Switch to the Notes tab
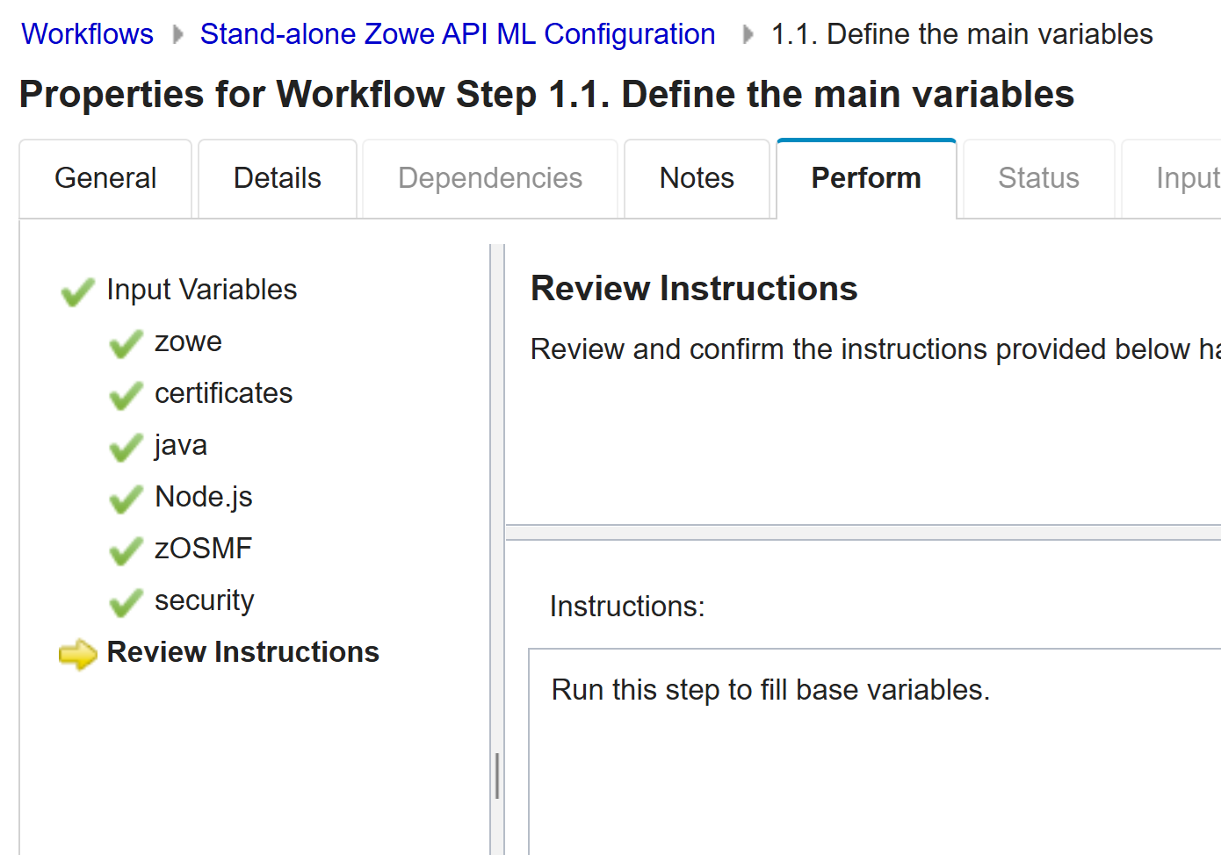The image size is (1221, 855). pyautogui.click(x=696, y=178)
